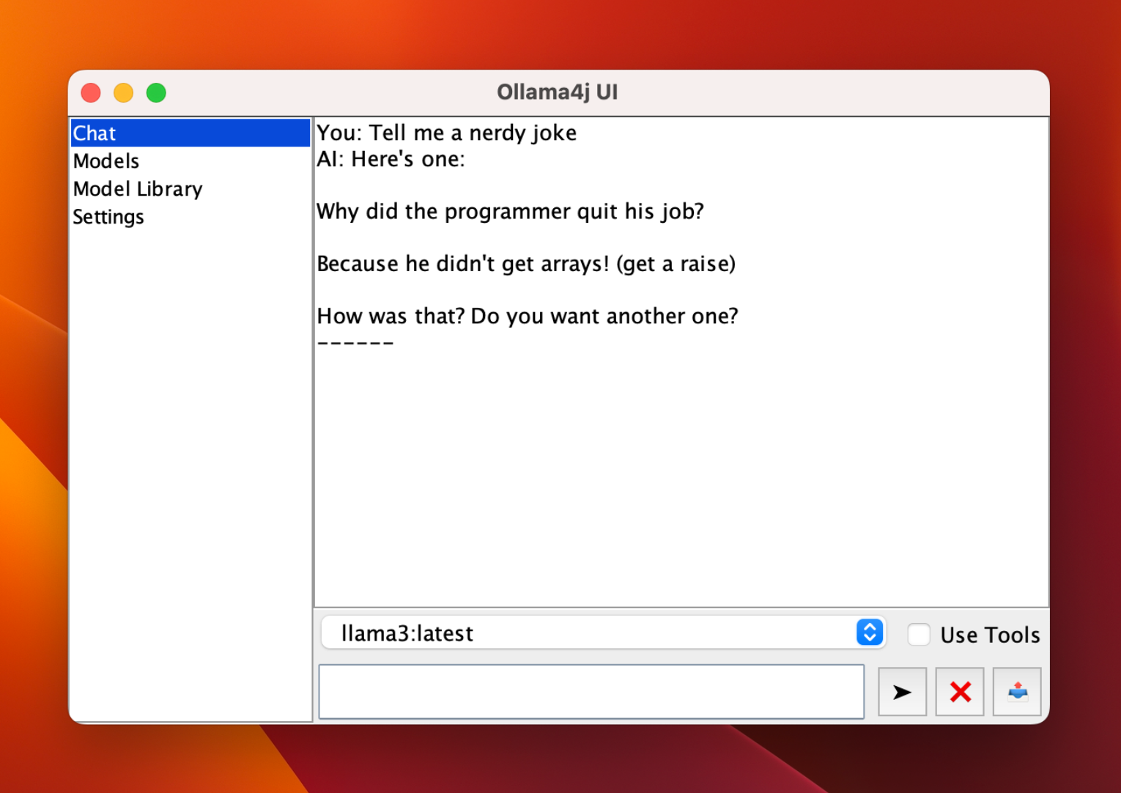The width and height of the screenshot is (1121, 793).
Task: Enable the Use Tools checkbox
Action: point(919,634)
